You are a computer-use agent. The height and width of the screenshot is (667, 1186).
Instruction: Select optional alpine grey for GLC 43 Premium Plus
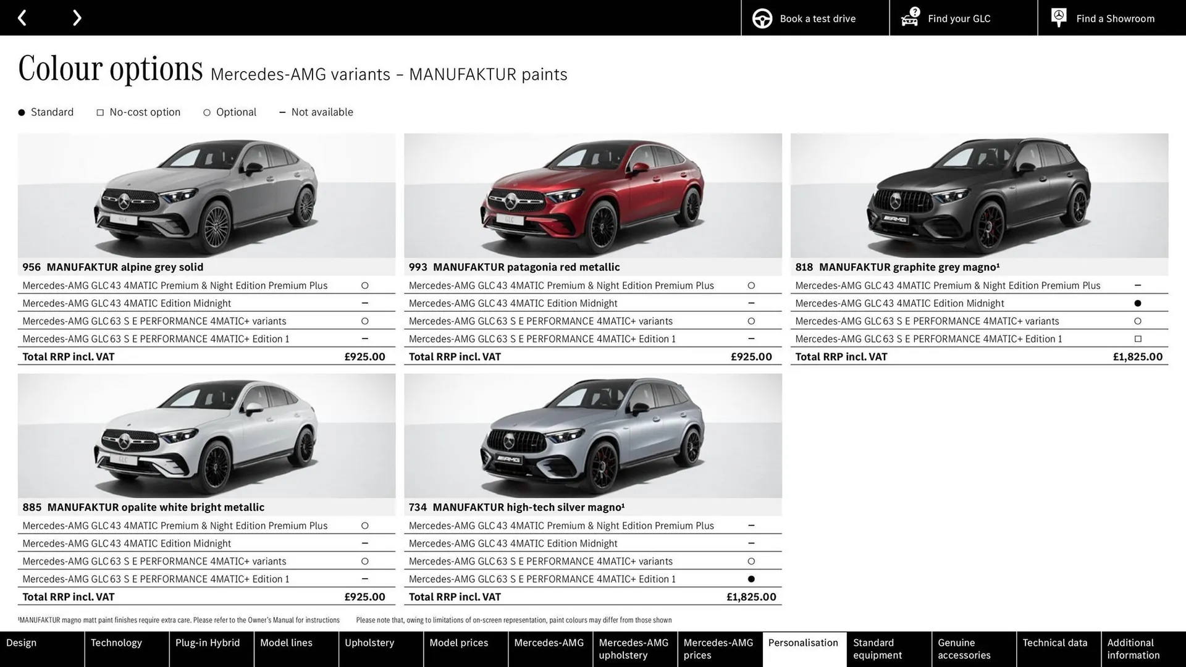point(365,285)
